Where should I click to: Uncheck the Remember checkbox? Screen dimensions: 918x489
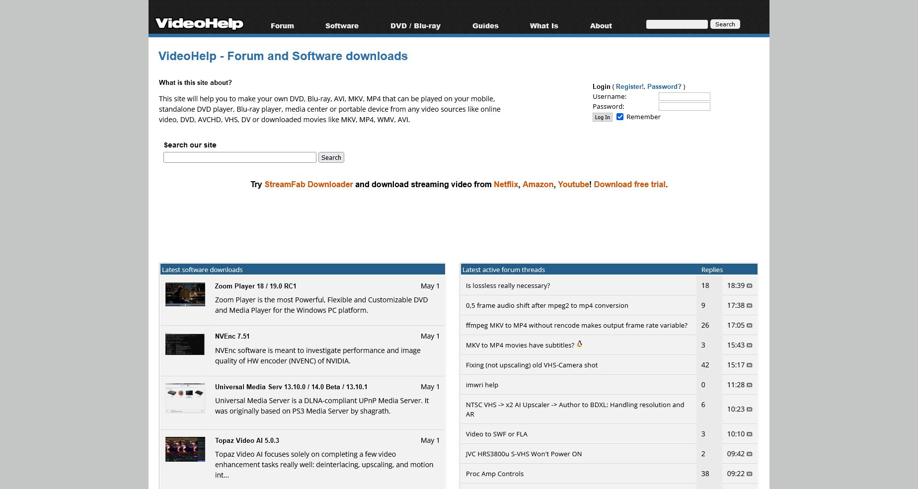(620, 117)
